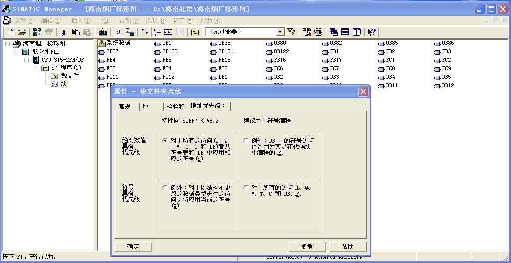Viewport: 511px width, 263px height.
Task: Select block OB122 in the list
Action: pos(277,51)
